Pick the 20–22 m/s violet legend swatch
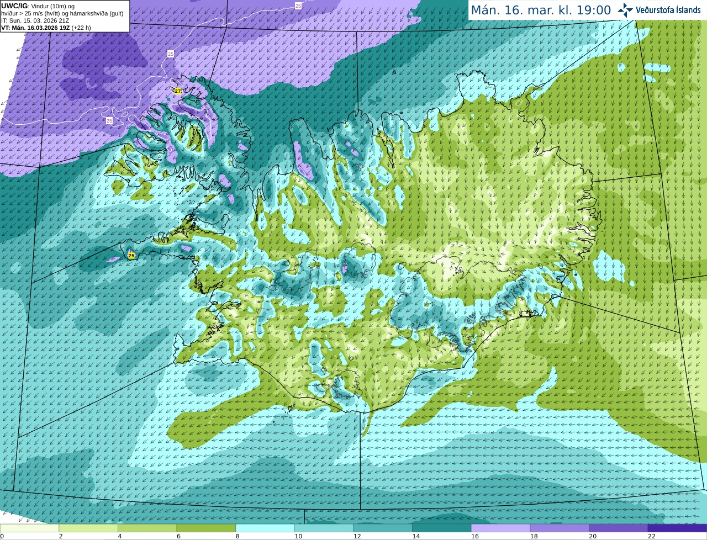The image size is (707, 540). [619, 528]
